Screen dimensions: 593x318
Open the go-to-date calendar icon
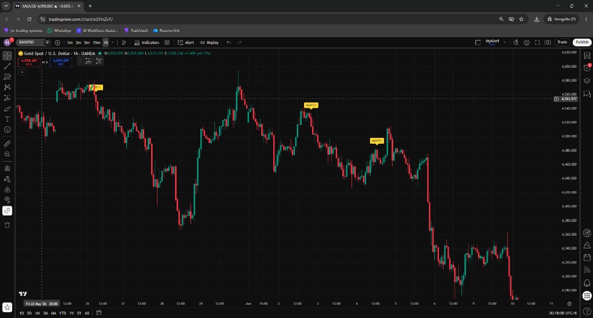[x=98, y=313]
